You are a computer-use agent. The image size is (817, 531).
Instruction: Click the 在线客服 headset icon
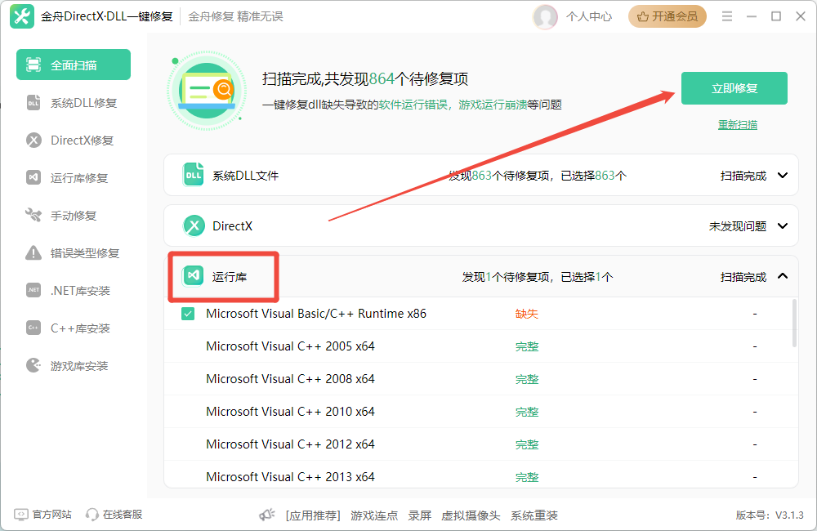(x=92, y=515)
